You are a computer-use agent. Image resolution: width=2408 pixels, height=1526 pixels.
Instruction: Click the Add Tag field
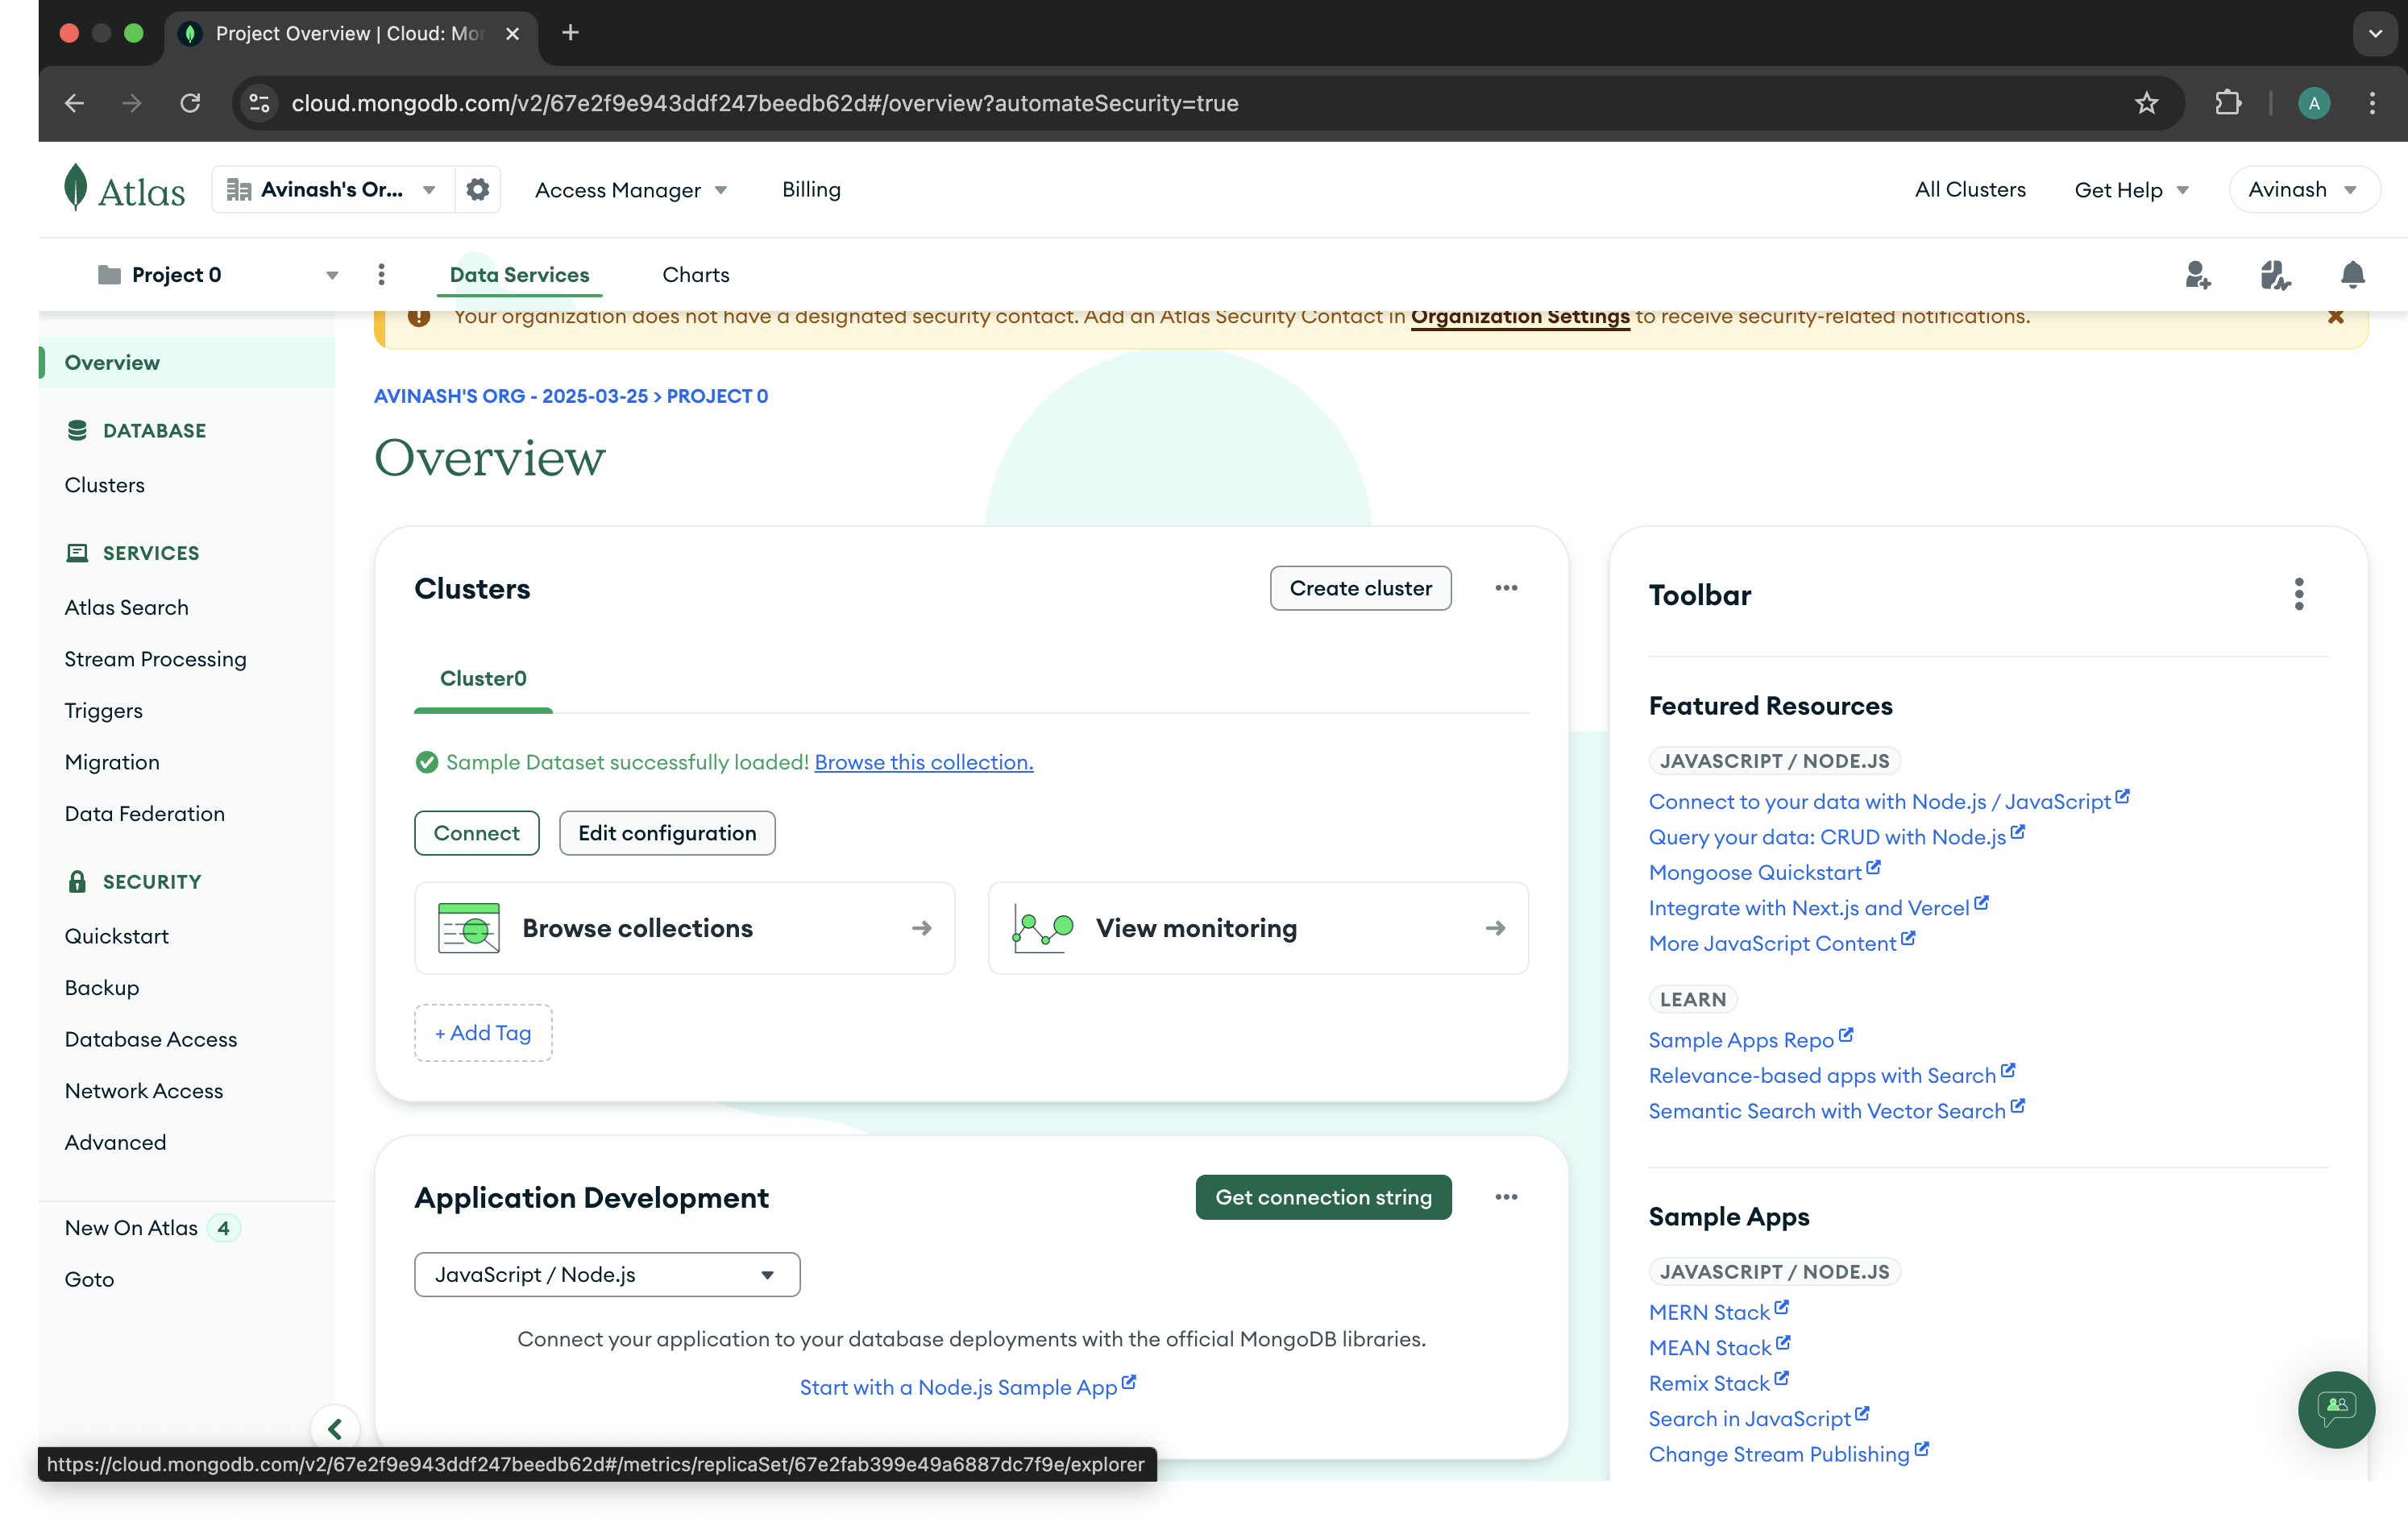coord(483,1032)
